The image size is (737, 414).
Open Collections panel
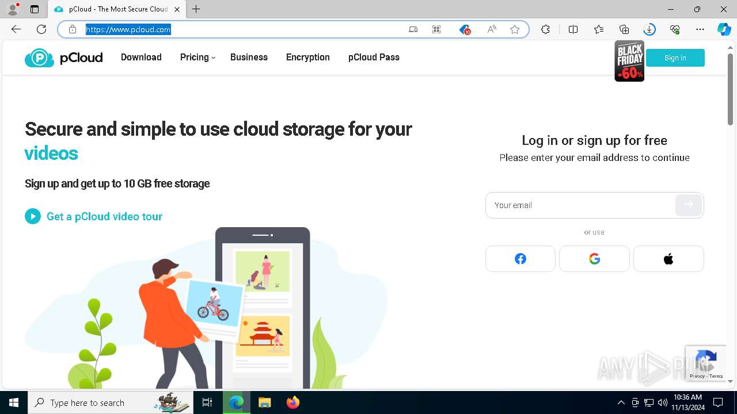[624, 29]
